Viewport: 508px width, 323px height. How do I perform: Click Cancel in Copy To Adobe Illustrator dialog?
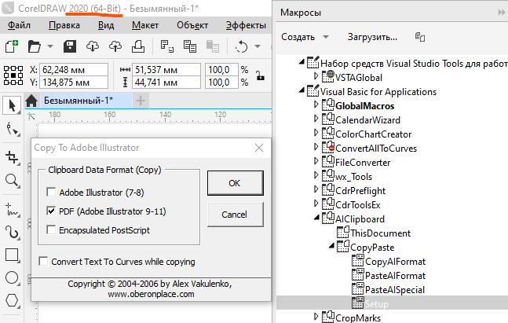pos(236,215)
